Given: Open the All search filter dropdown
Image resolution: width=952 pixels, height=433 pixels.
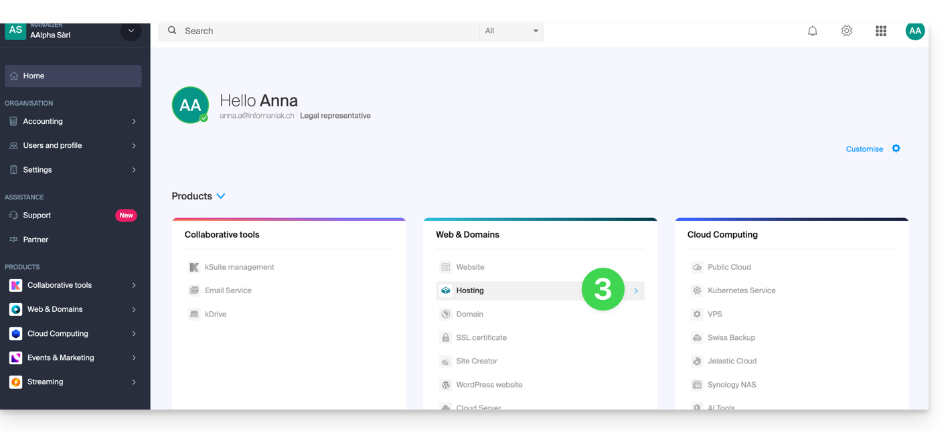Looking at the screenshot, I should pos(511,31).
